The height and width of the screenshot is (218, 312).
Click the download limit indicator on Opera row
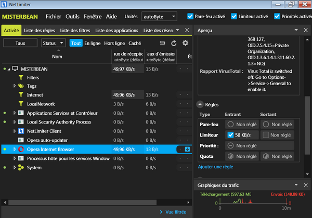pos(187,149)
